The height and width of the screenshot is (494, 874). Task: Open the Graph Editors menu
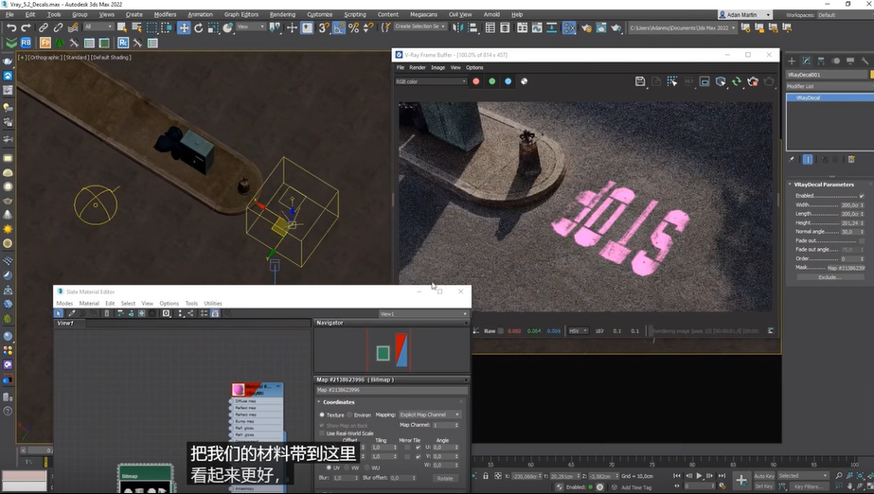pyautogui.click(x=241, y=14)
